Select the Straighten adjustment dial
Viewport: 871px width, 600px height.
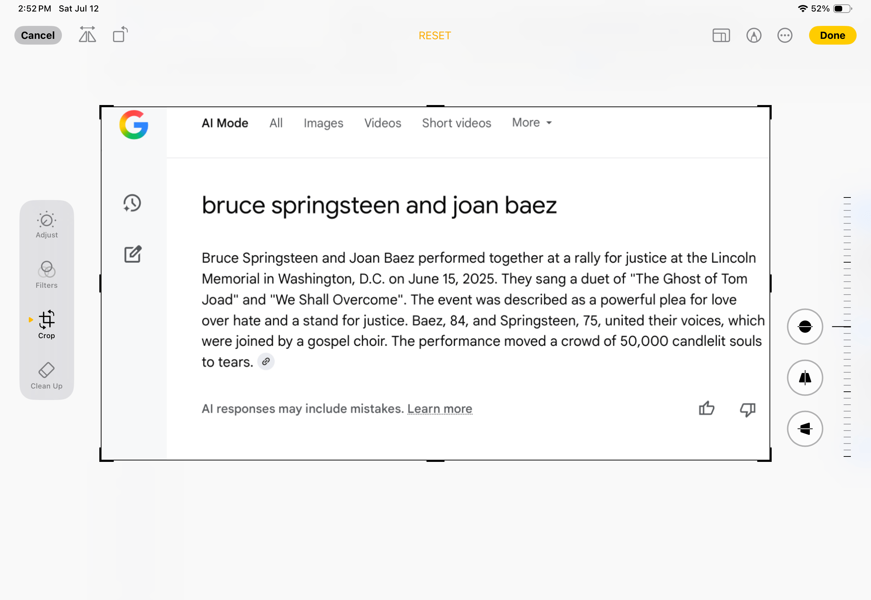(x=804, y=326)
